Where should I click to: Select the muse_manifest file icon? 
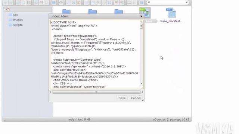[x=171, y=13]
